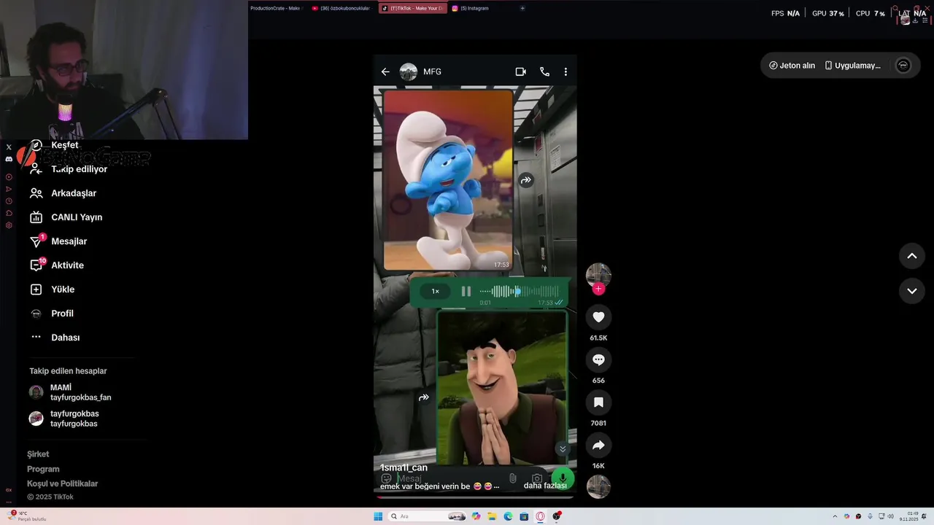Click the Uygulamayı get app button
Image resolution: width=934 pixels, height=525 pixels.
[x=853, y=66]
